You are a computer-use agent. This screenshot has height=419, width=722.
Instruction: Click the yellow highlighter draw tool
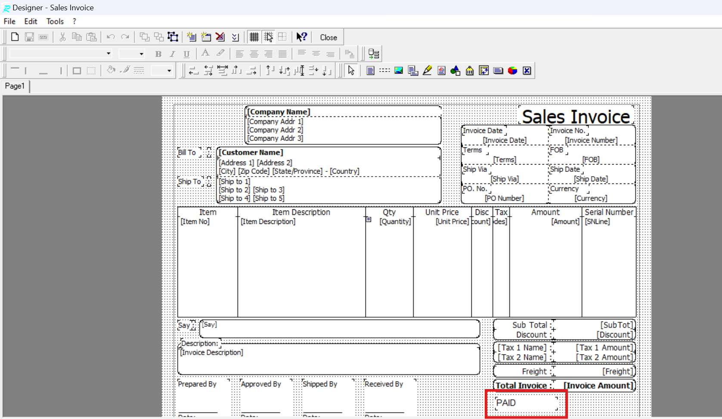point(427,70)
